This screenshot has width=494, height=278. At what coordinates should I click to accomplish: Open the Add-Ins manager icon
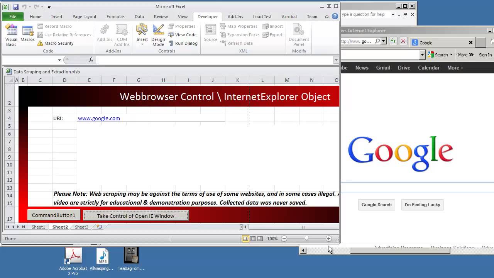(104, 34)
